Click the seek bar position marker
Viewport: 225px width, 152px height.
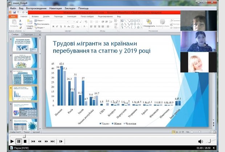tap(24, 136)
